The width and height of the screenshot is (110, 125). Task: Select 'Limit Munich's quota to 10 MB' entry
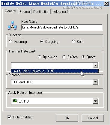(55, 71)
